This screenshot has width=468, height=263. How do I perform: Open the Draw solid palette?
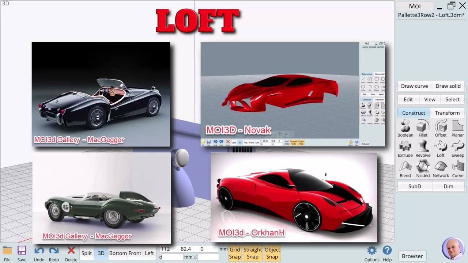click(448, 86)
